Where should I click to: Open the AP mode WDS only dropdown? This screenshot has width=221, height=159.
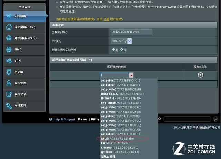click(121, 41)
